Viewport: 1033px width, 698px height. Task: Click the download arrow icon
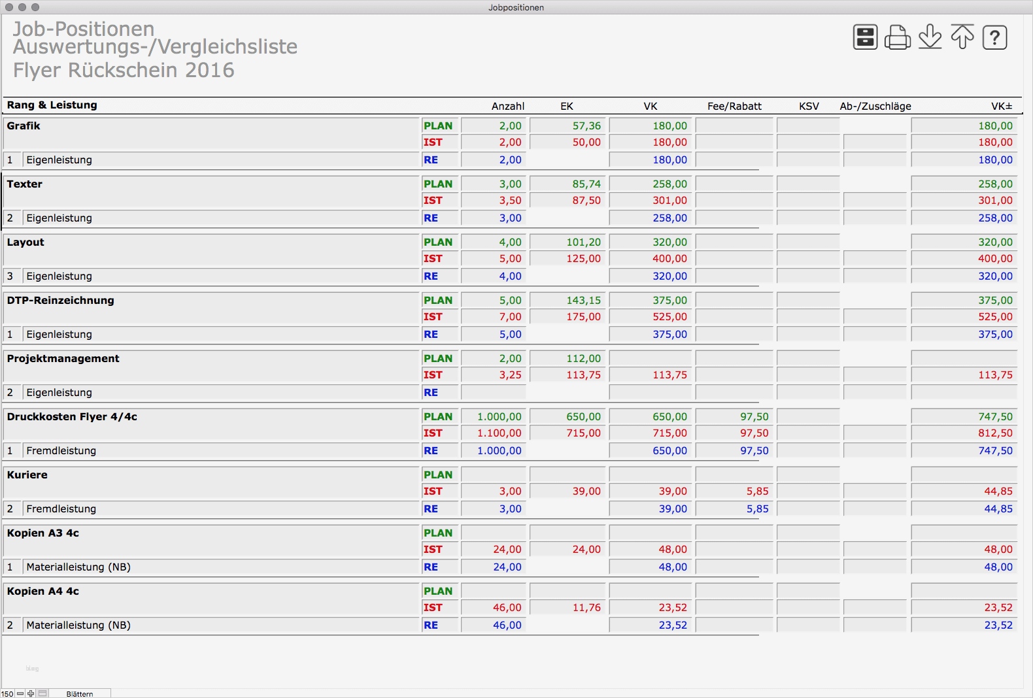coord(930,37)
